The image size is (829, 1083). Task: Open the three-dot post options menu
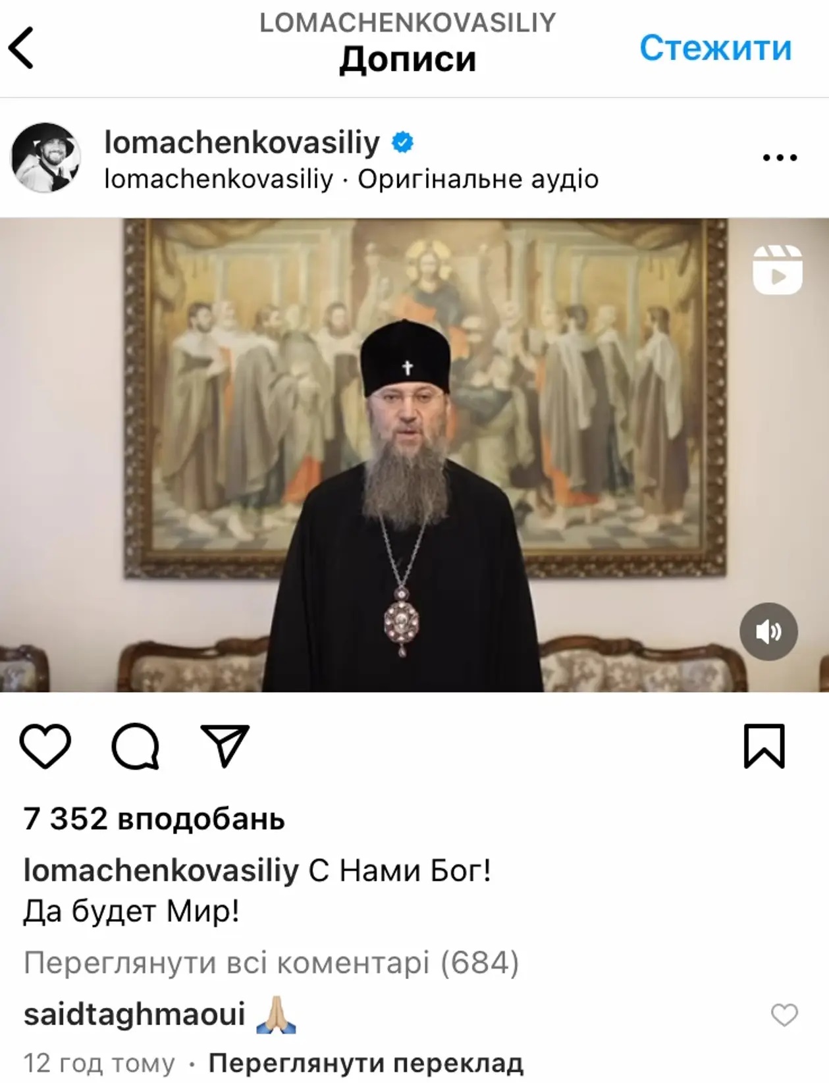click(x=780, y=157)
